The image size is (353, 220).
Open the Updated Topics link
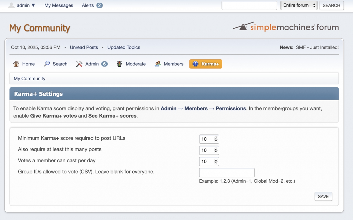click(x=124, y=47)
